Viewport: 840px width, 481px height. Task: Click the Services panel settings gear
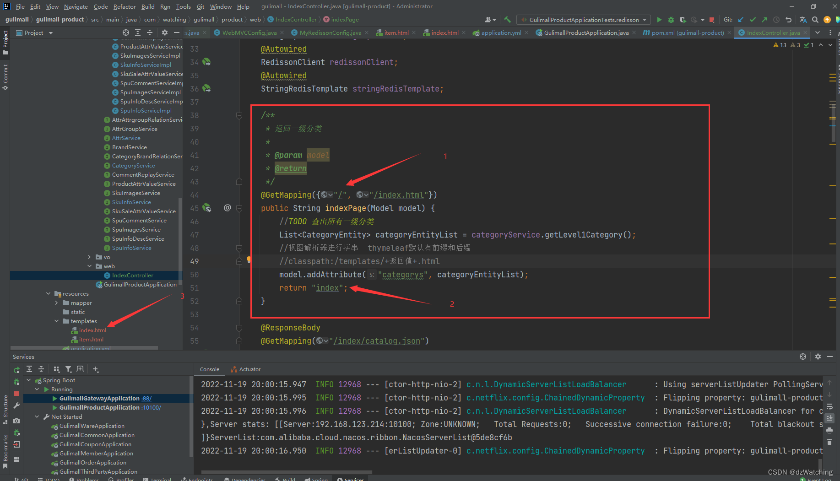tap(818, 357)
